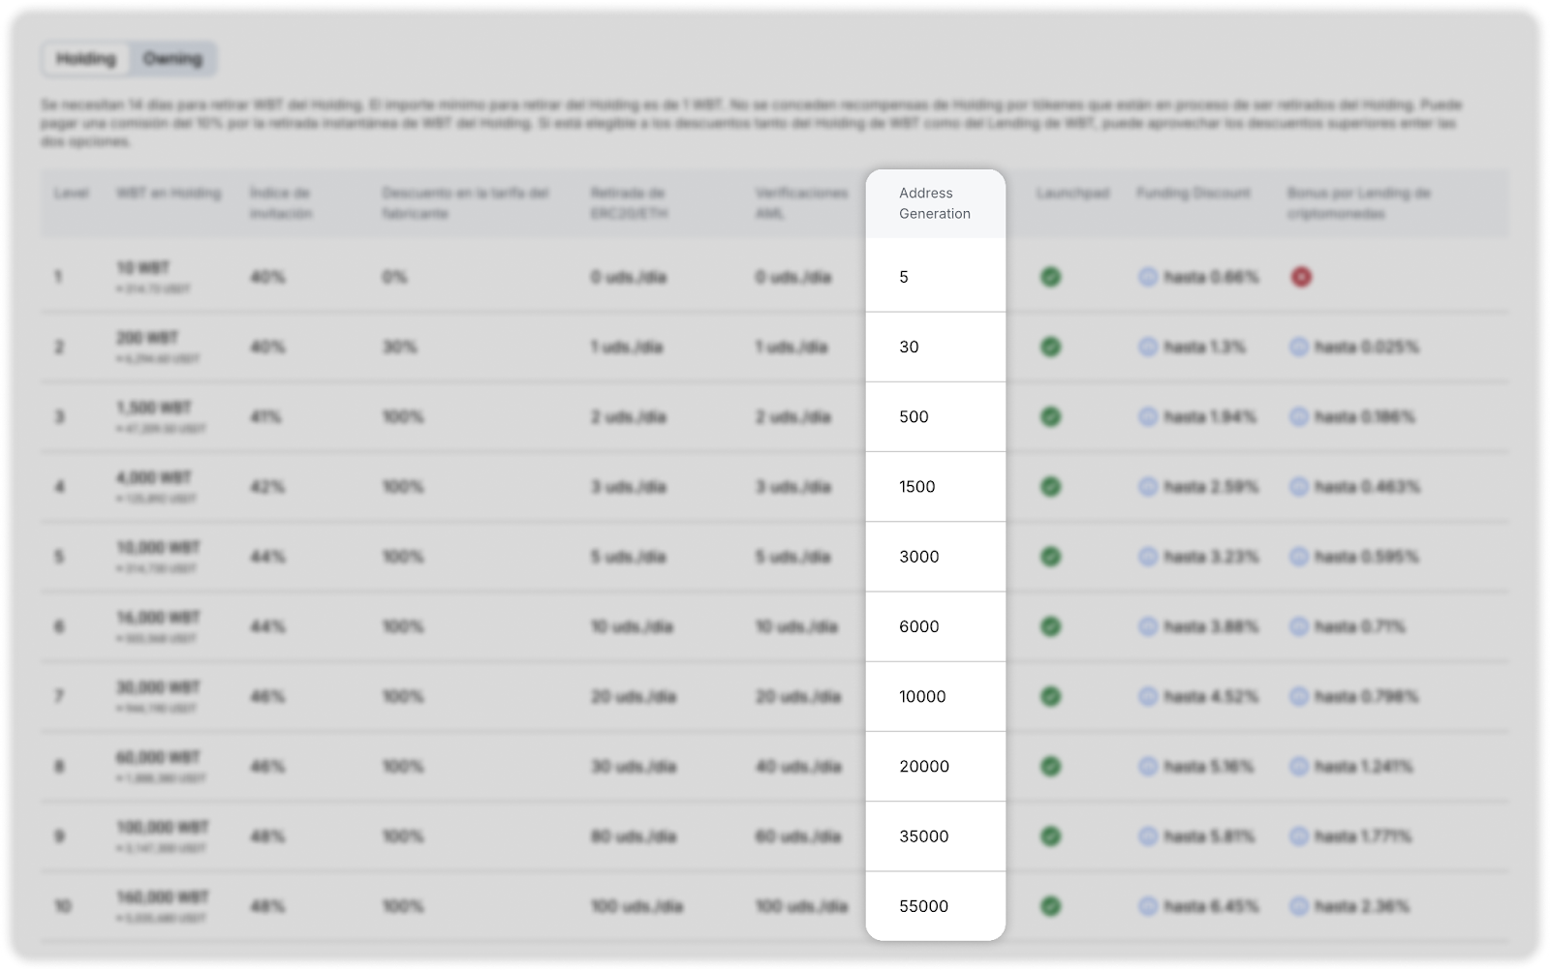Switch to the Holding tab
The width and height of the screenshot is (1550, 971).
click(86, 59)
